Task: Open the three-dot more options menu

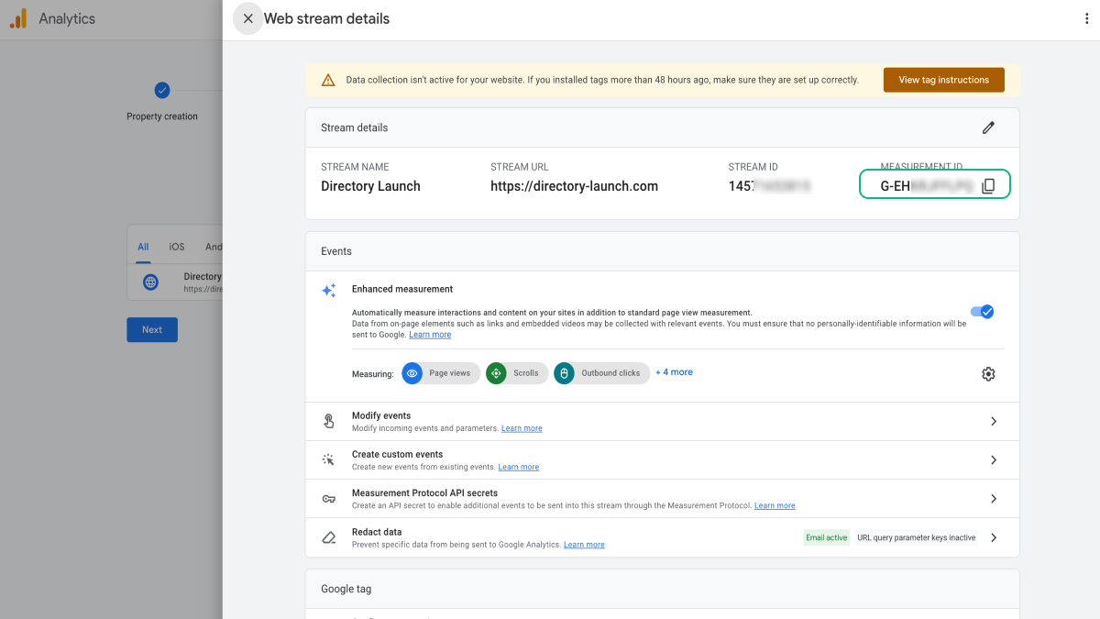Action: click(1087, 18)
